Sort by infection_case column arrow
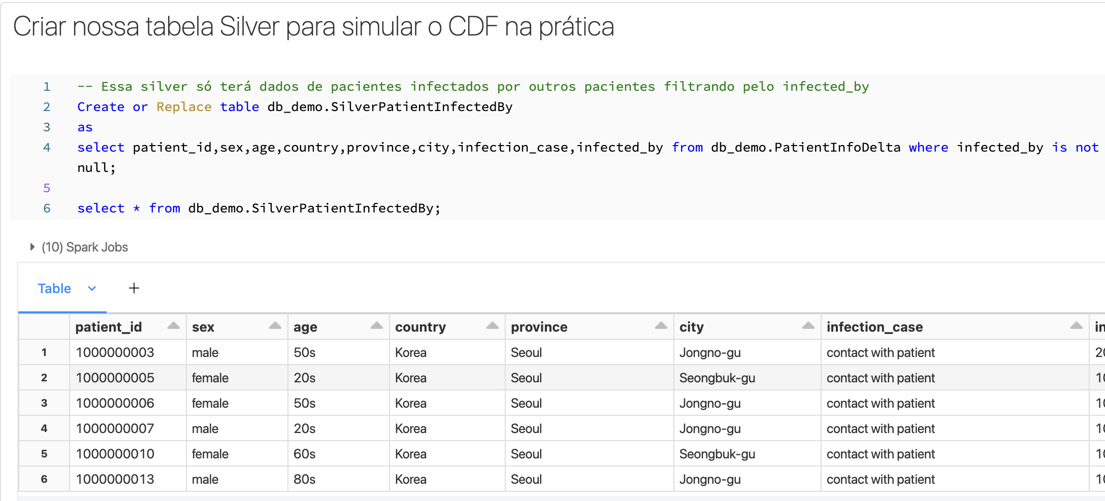Viewport: 1105px width, 501px height. tap(1077, 326)
